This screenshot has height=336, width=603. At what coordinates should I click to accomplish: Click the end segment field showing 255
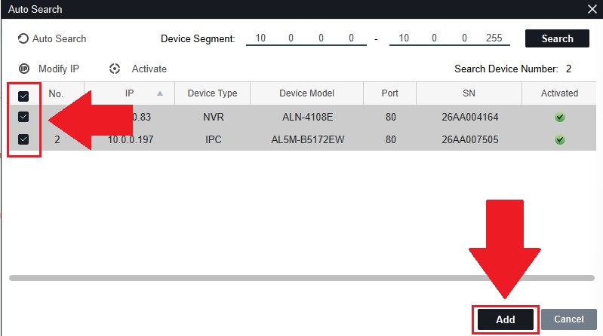[x=494, y=38]
